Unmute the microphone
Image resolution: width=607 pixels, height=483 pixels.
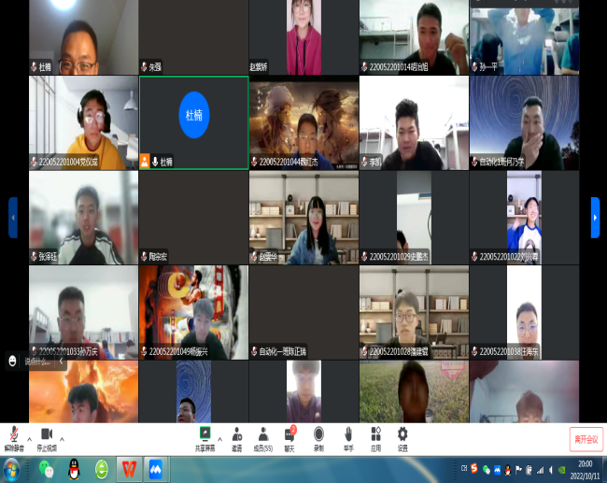point(14,435)
